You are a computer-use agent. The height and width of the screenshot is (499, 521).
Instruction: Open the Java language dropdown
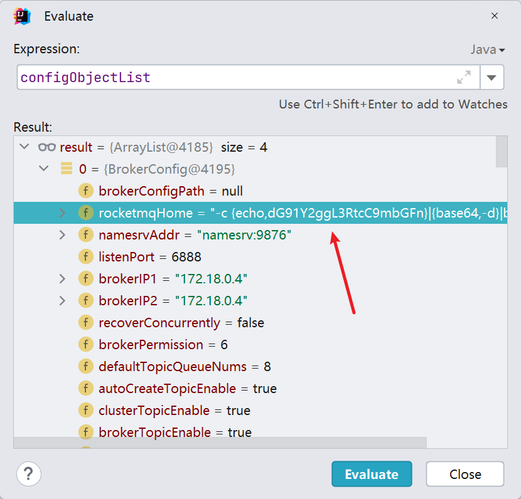[488, 49]
